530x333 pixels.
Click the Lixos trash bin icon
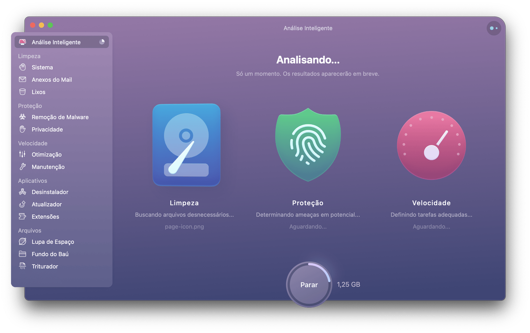coord(22,92)
